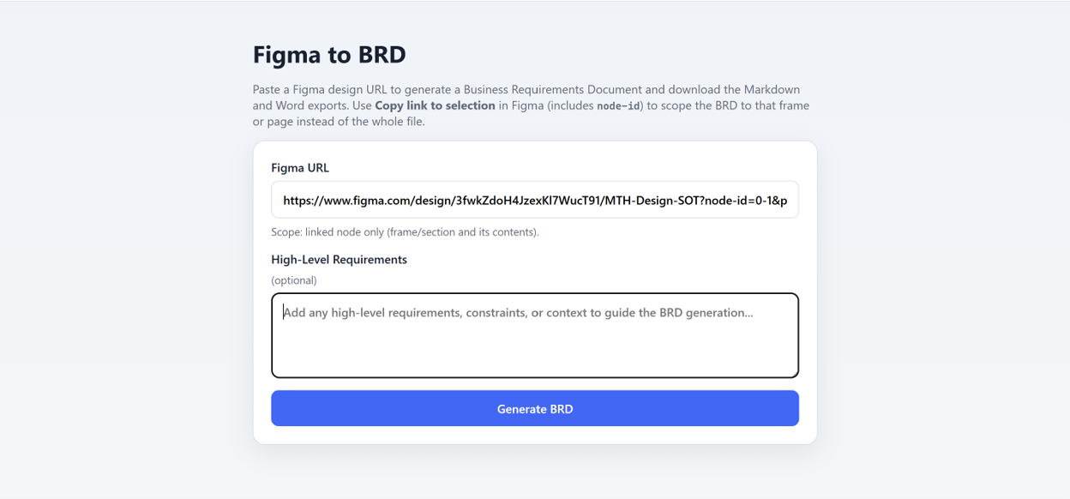The height and width of the screenshot is (499, 1070).
Task: Click the High-Level Requirements text area
Action: pyautogui.click(x=535, y=335)
